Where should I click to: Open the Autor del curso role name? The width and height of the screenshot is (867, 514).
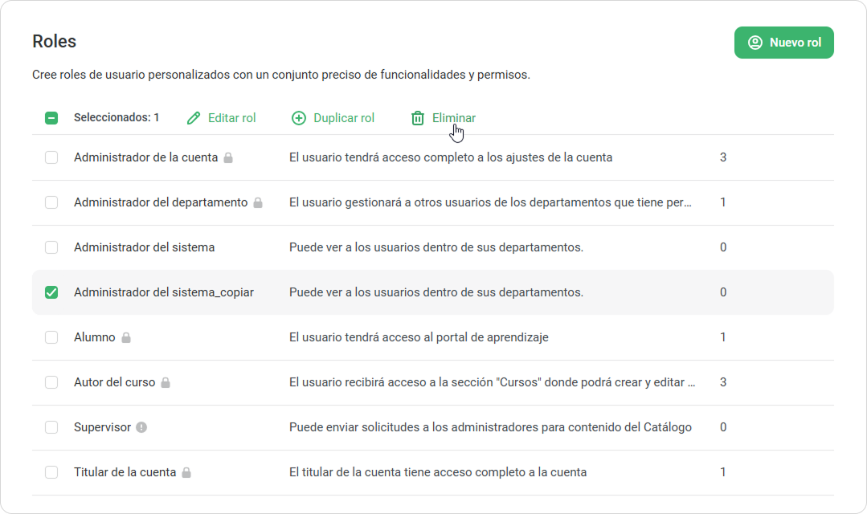(114, 382)
